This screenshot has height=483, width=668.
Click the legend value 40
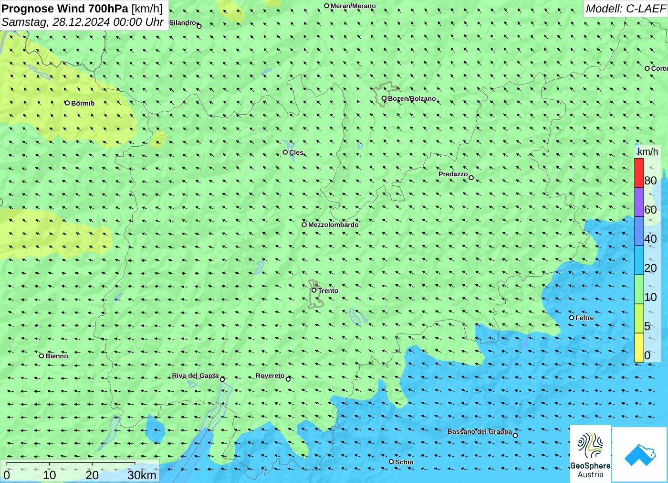pyautogui.click(x=650, y=239)
